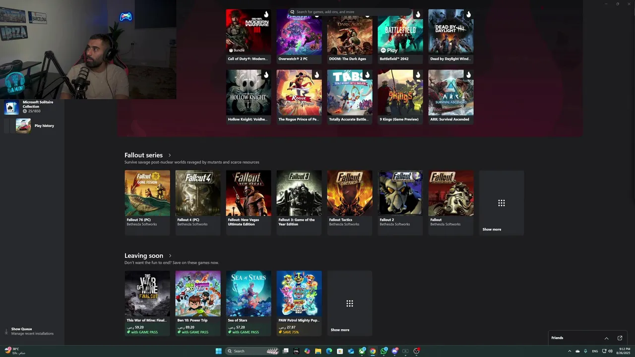This screenshot has width=635, height=357.
Task: Launch Copilot from the taskbar
Action: pos(307,351)
